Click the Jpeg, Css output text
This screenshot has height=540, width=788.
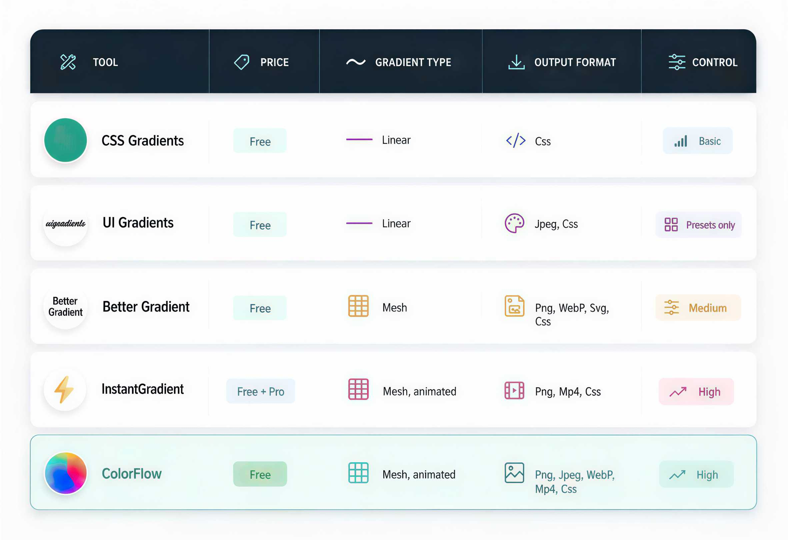coord(556,224)
